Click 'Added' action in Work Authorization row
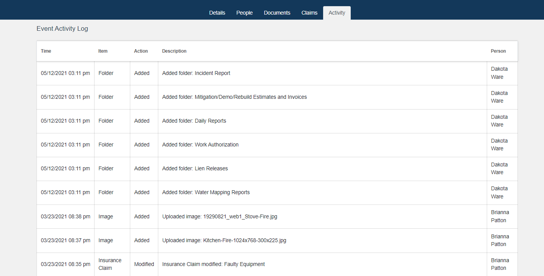This screenshot has width=544, height=276. click(x=142, y=145)
